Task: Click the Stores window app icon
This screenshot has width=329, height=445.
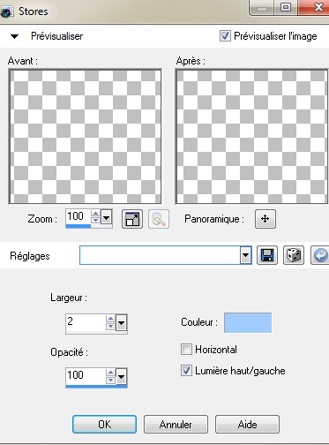Action: point(6,11)
